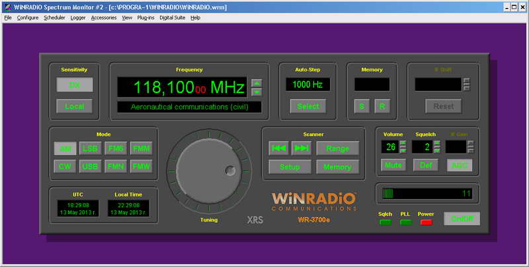Click the Volume value 26 display
This screenshot has width=529, height=267.
(x=390, y=147)
